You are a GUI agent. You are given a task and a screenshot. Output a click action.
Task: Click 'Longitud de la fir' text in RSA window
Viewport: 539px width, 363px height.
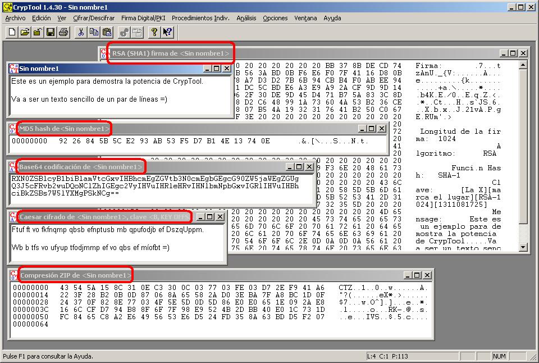pos(460,131)
